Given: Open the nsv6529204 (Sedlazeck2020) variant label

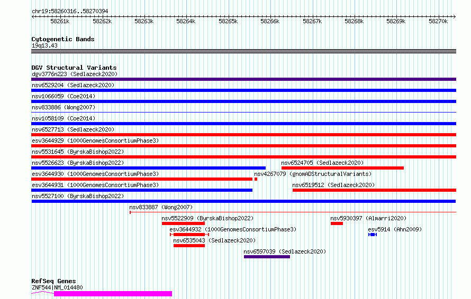Looking at the screenshot, I should [73, 85].
